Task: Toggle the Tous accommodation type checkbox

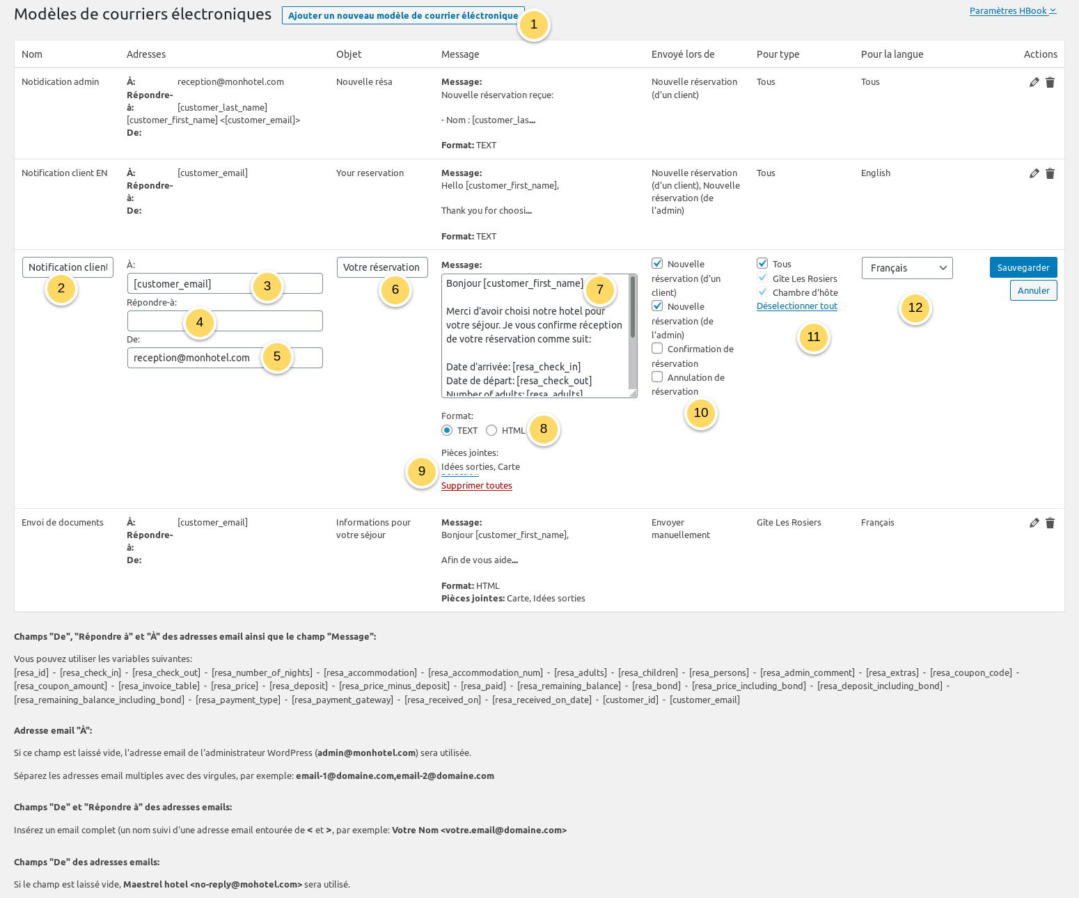Action: point(762,264)
